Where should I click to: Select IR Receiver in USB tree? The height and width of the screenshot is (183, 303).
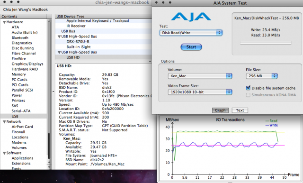(x=103, y=26)
